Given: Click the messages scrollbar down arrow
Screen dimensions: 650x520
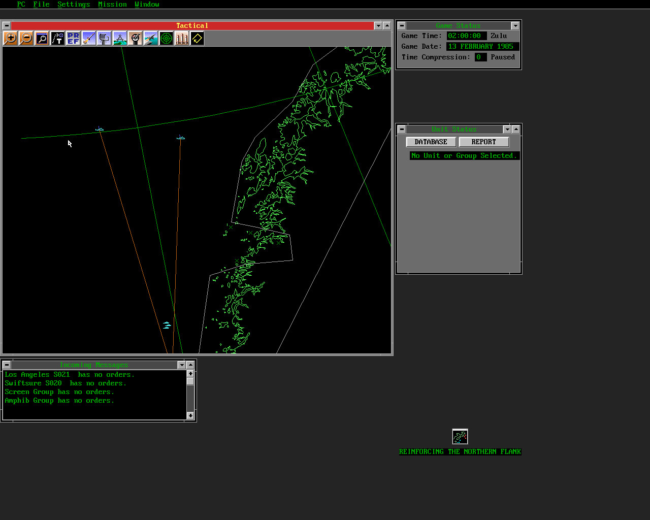Looking at the screenshot, I should (190, 415).
